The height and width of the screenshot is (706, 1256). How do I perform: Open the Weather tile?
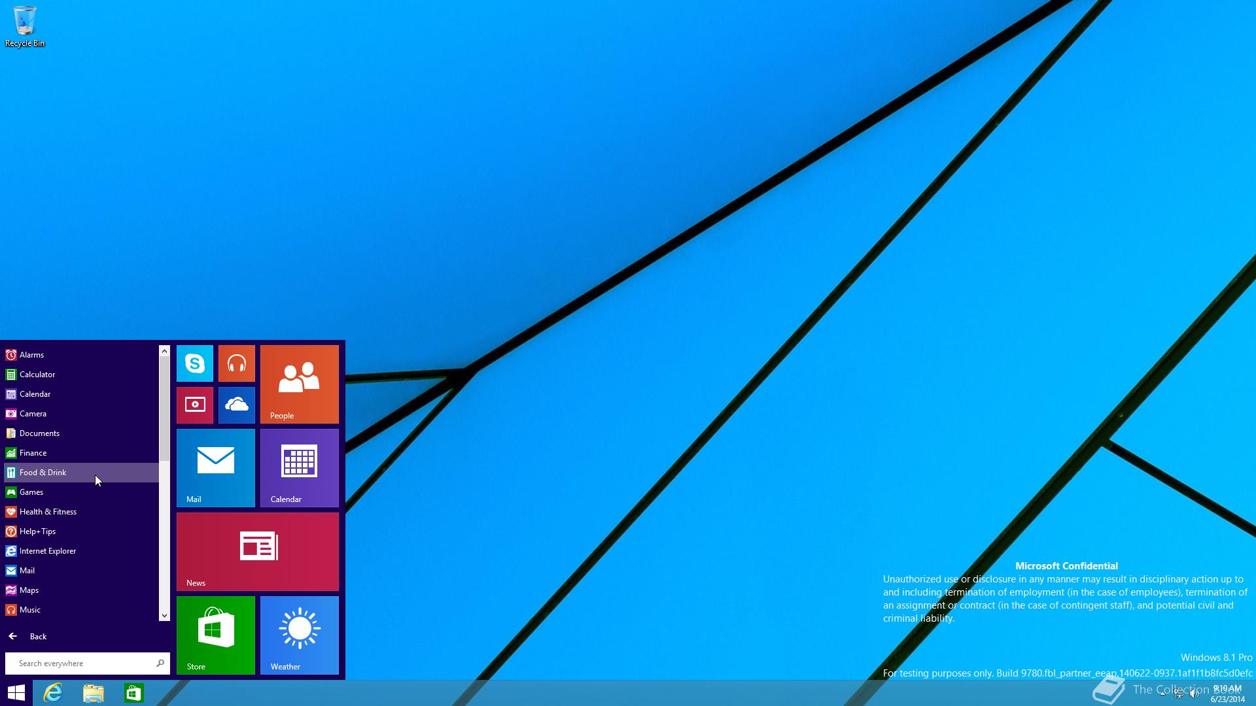coord(299,635)
